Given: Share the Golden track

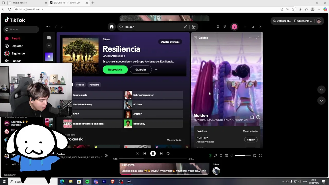Looking at the screenshot, I should (x=252, y=117).
